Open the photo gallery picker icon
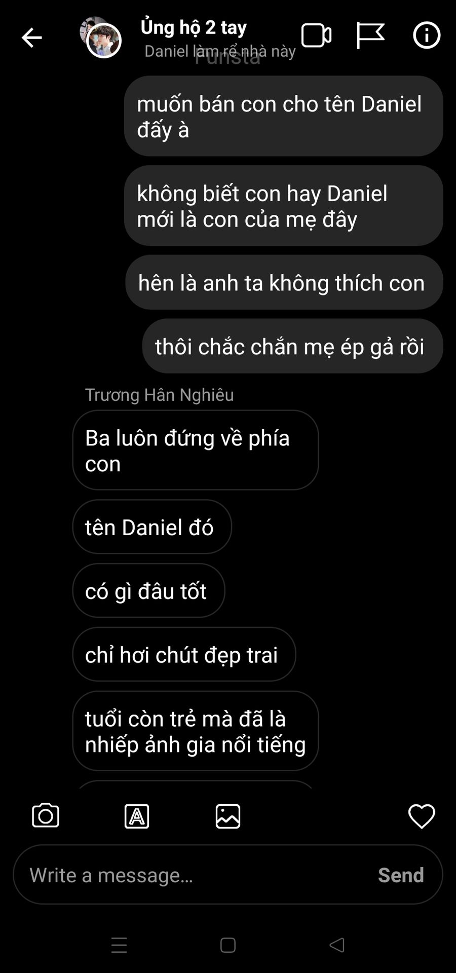This screenshot has height=973, width=456. pyautogui.click(x=228, y=816)
